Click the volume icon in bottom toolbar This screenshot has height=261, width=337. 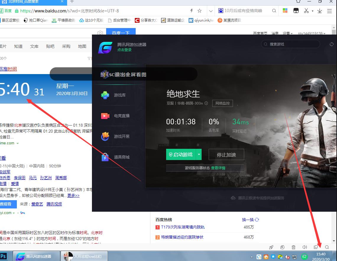(x=304, y=247)
